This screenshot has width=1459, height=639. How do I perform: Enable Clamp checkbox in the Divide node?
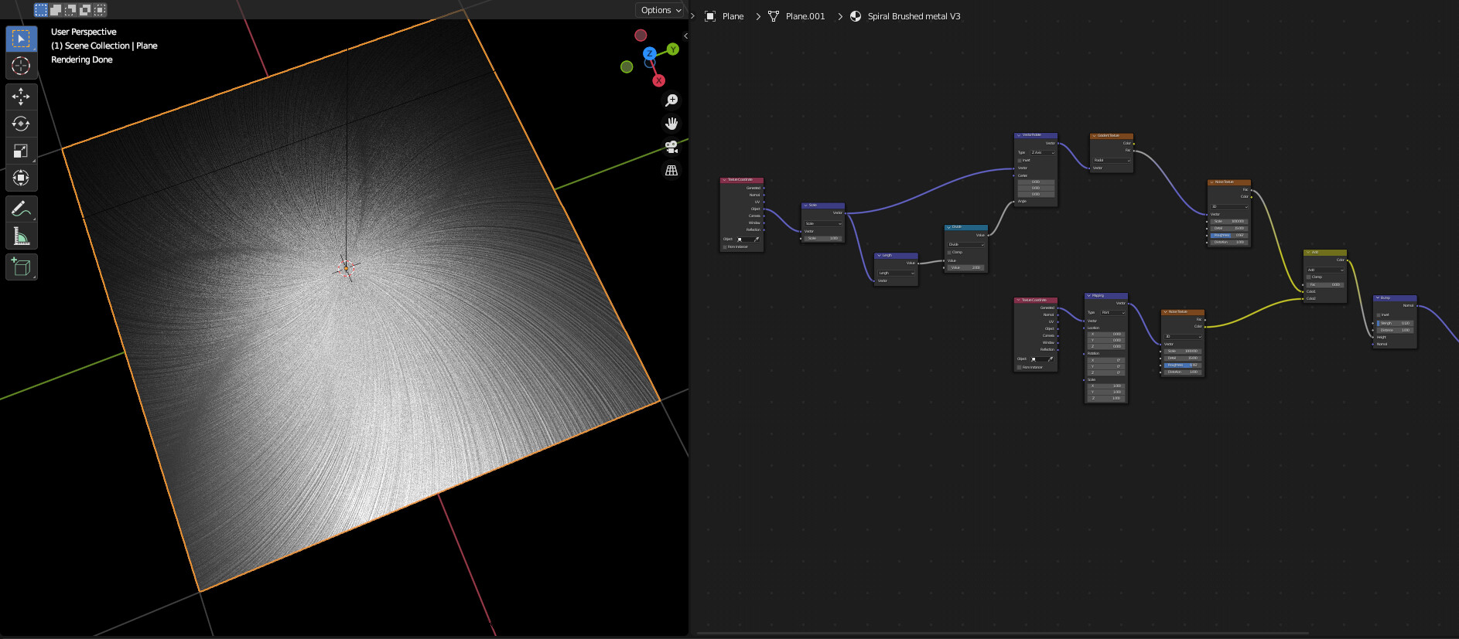tap(950, 252)
